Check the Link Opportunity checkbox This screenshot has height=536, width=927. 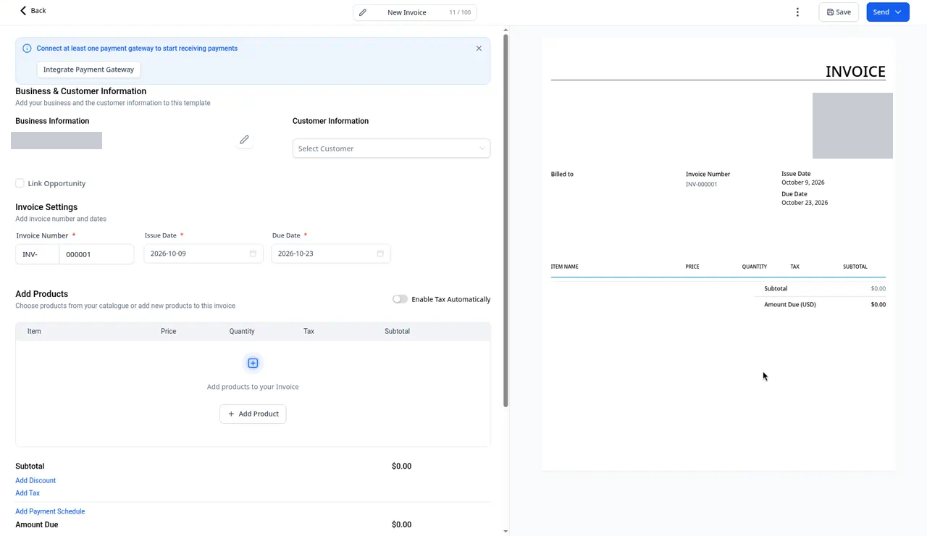[20, 183]
